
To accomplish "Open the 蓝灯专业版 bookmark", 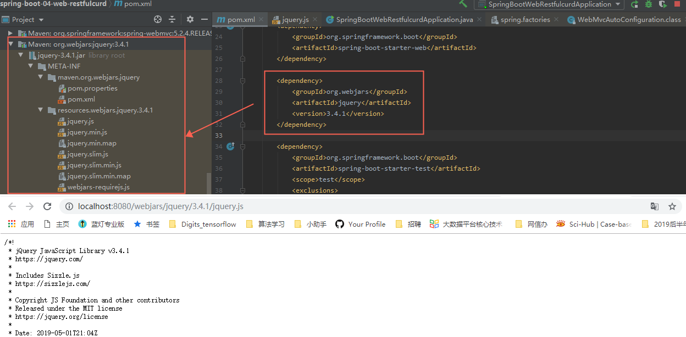I will tap(102, 224).
